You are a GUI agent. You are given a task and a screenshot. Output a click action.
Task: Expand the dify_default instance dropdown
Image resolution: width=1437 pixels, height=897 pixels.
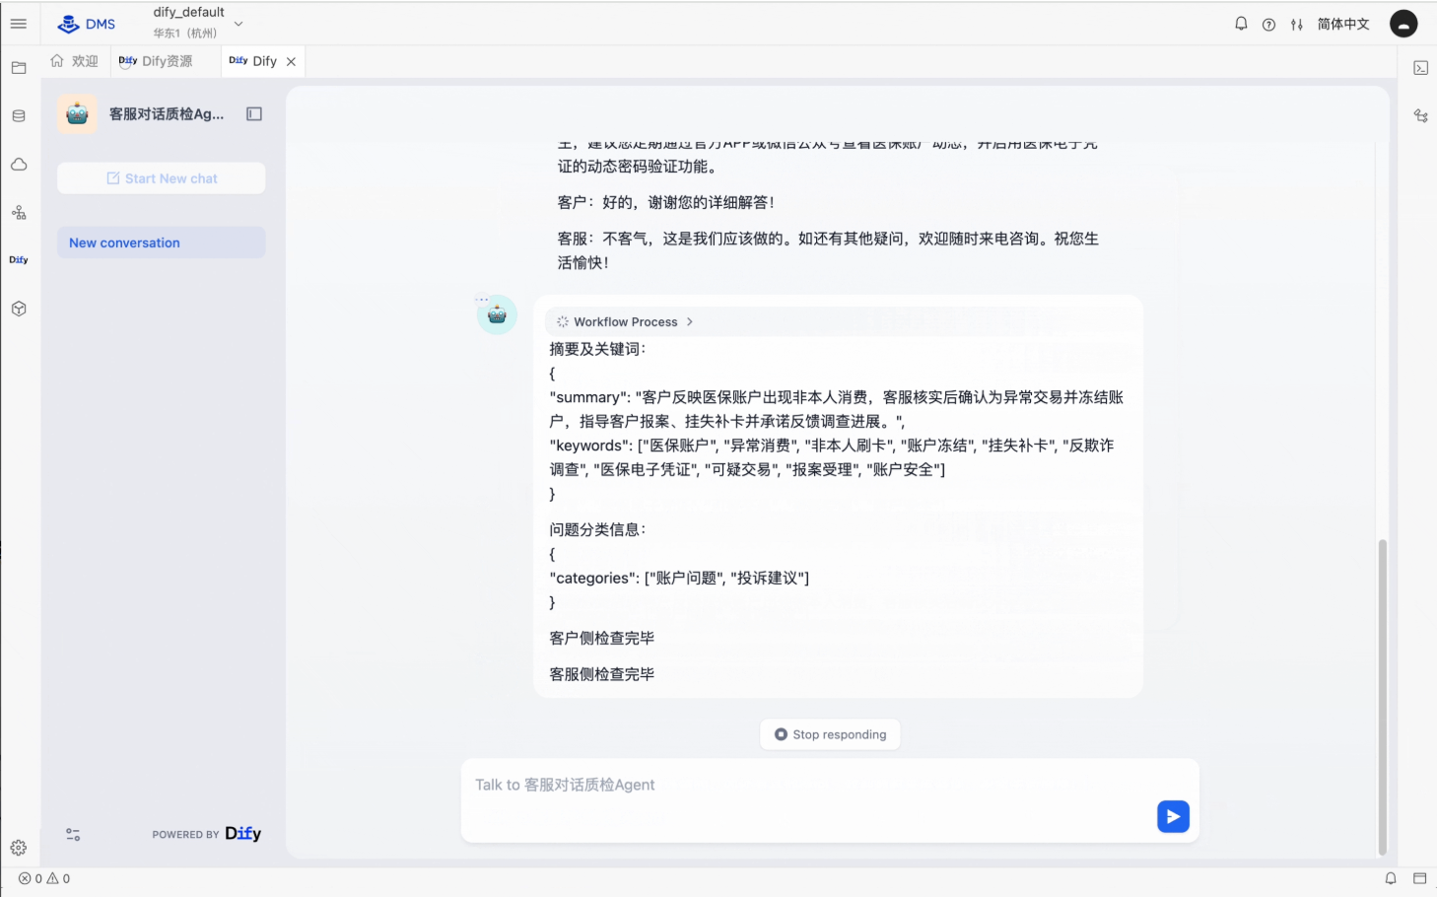[239, 24]
